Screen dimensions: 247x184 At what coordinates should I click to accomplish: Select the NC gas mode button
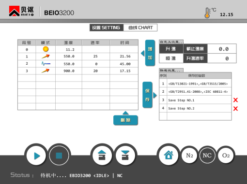click(207, 156)
